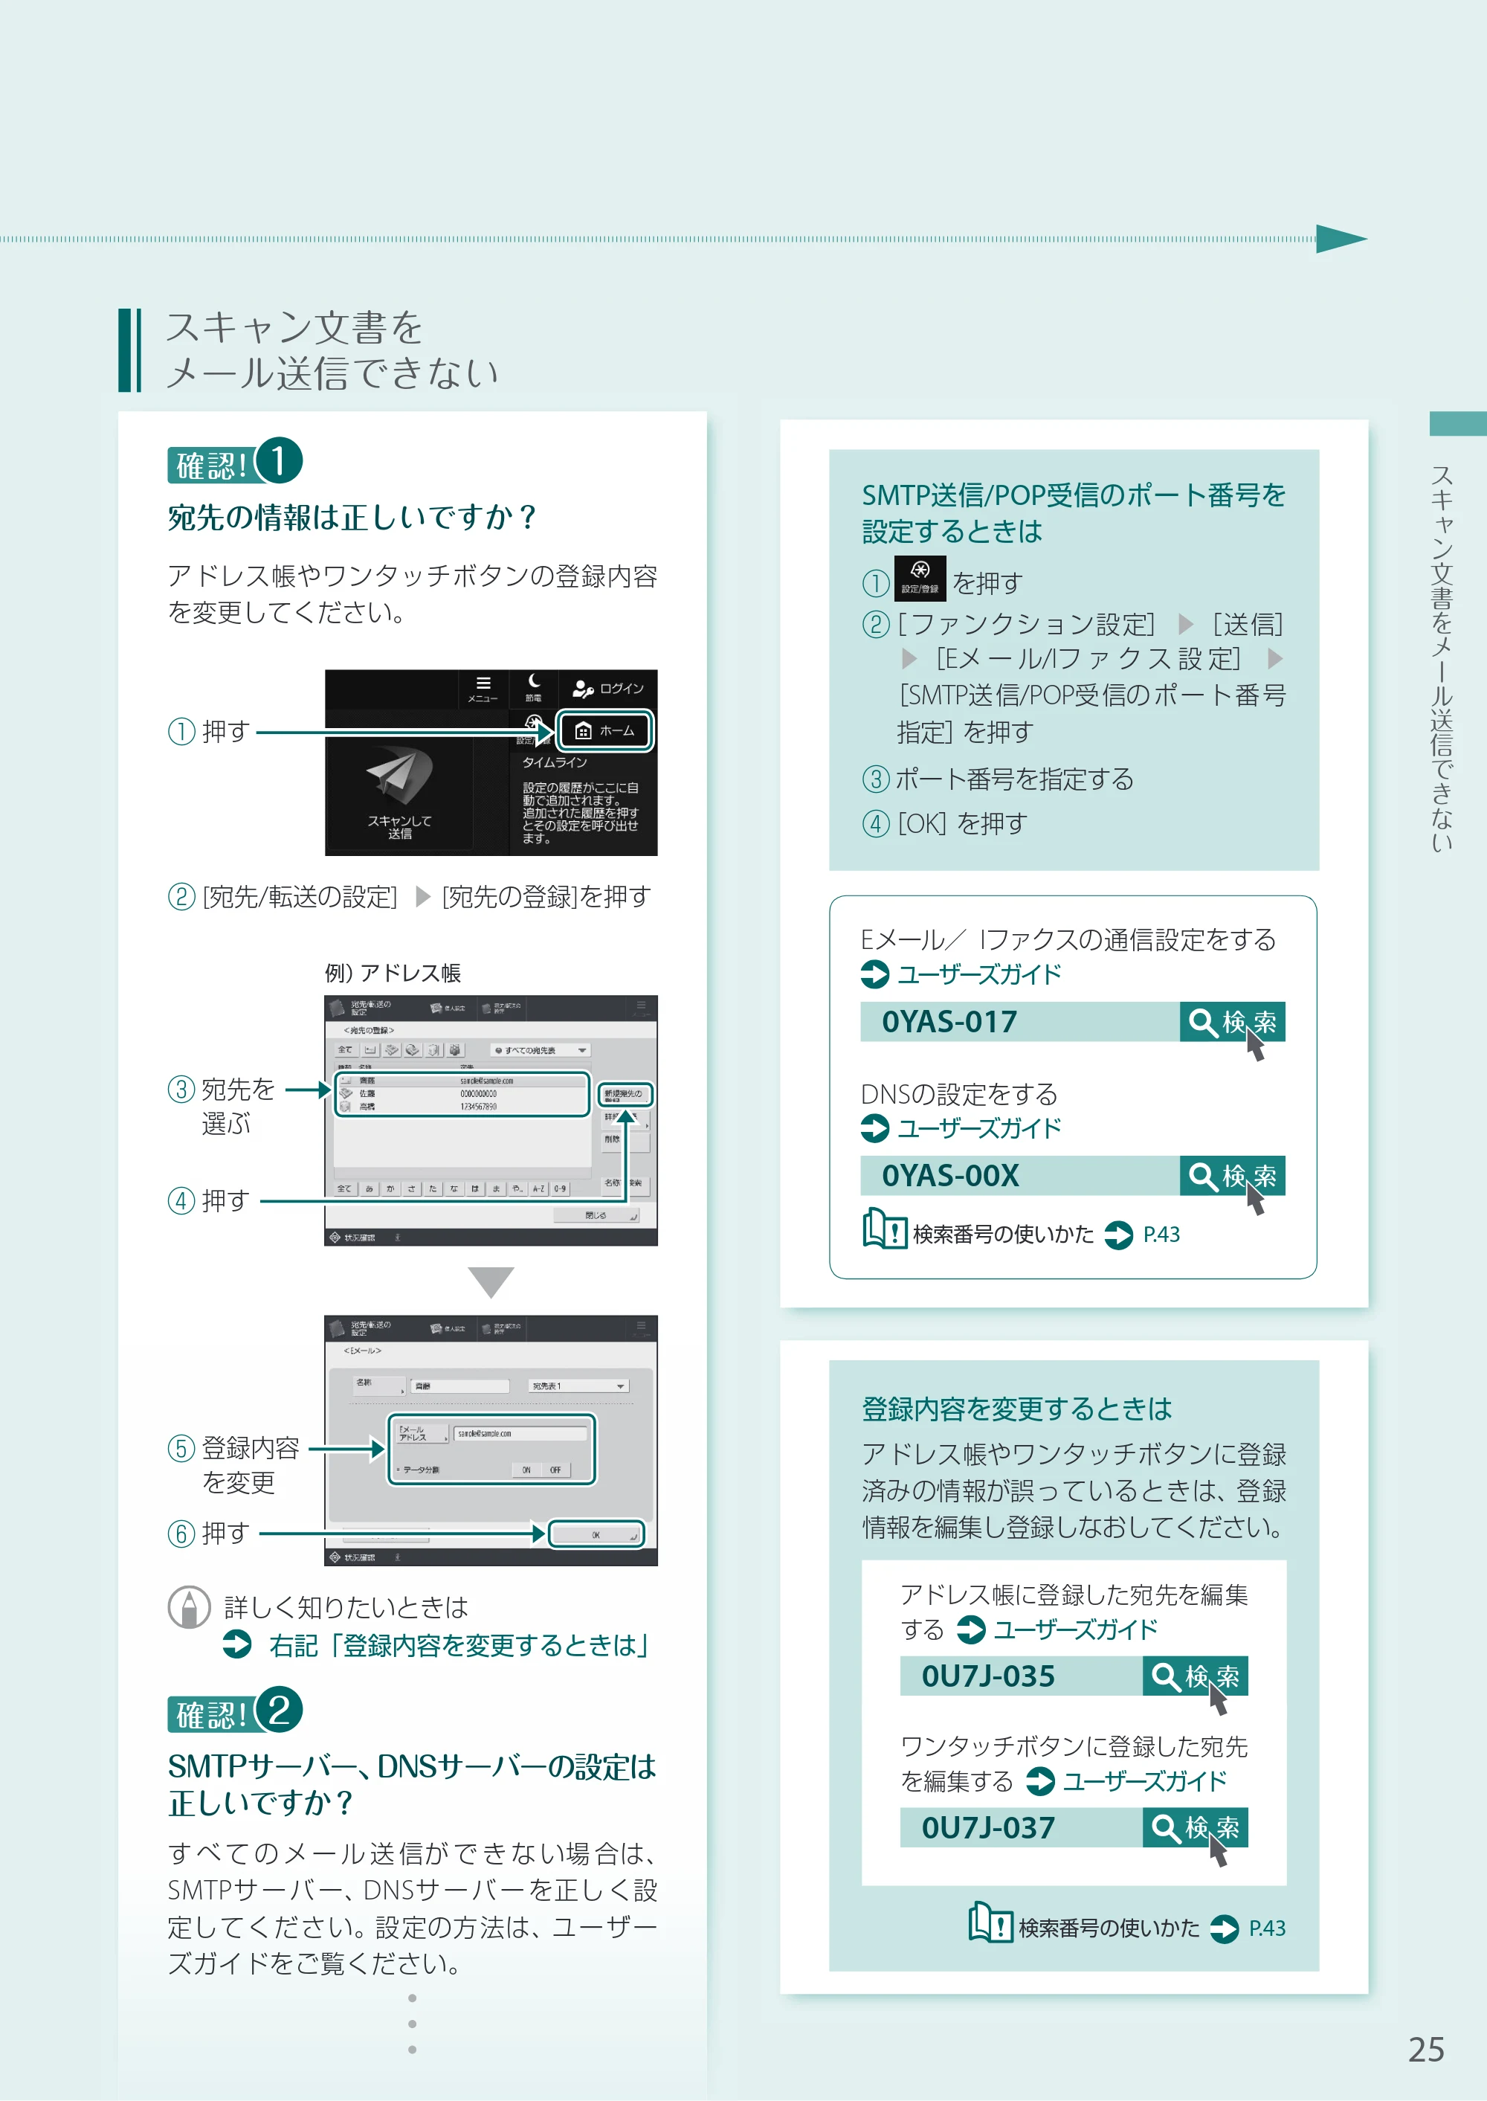The image size is (1487, 2101).
Task: Click the 0U7J-037 検索 search button
Action: pyautogui.click(x=1195, y=1827)
